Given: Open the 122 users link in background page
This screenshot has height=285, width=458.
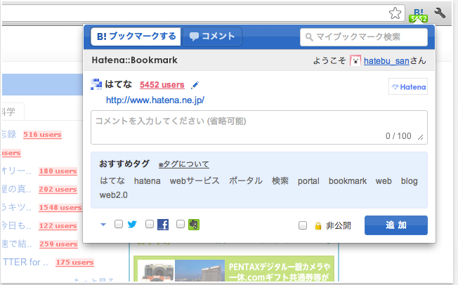Looking at the screenshot, I should tap(58, 226).
